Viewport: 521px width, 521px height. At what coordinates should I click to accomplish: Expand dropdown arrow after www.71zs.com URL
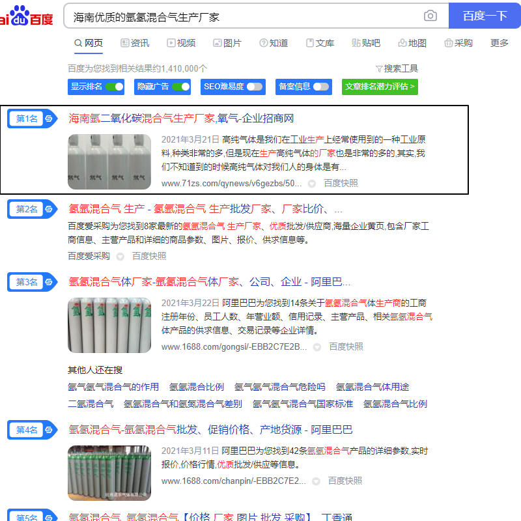pyautogui.click(x=312, y=184)
